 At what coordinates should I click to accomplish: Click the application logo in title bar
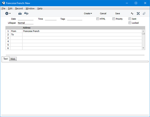pos(3,3)
